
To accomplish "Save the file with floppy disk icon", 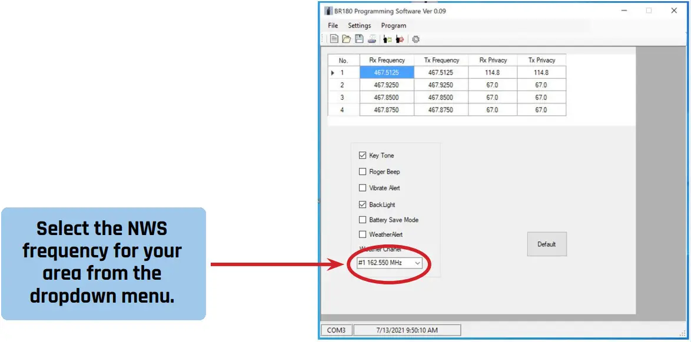I will click(x=359, y=39).
